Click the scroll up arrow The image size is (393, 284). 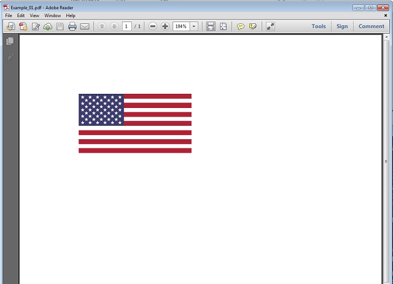[386, 37]
